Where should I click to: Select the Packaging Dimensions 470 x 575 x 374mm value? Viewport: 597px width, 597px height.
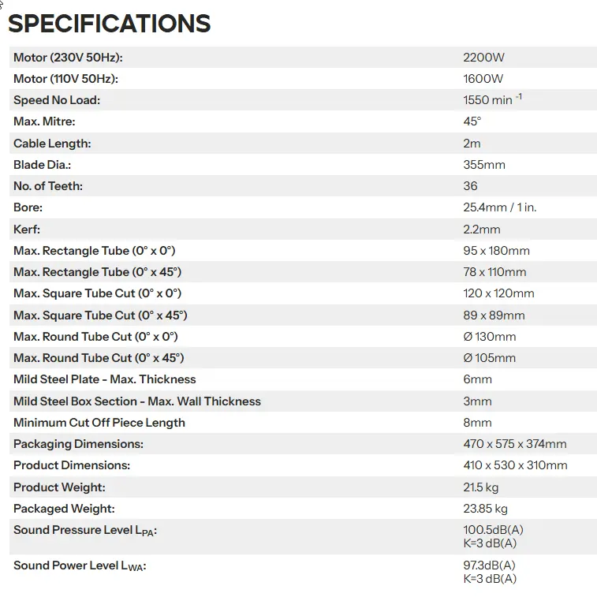point(515,444)
